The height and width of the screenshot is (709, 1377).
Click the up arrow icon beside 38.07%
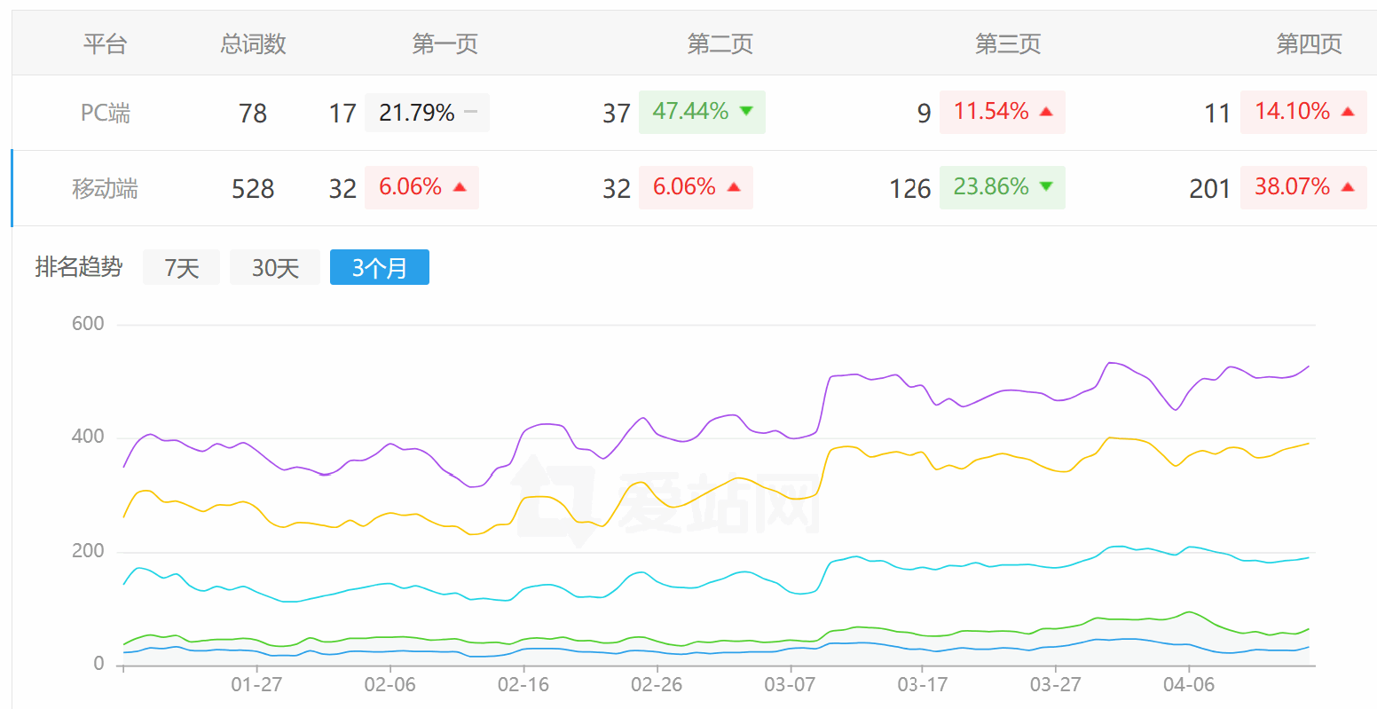[x=1348, y=187]
